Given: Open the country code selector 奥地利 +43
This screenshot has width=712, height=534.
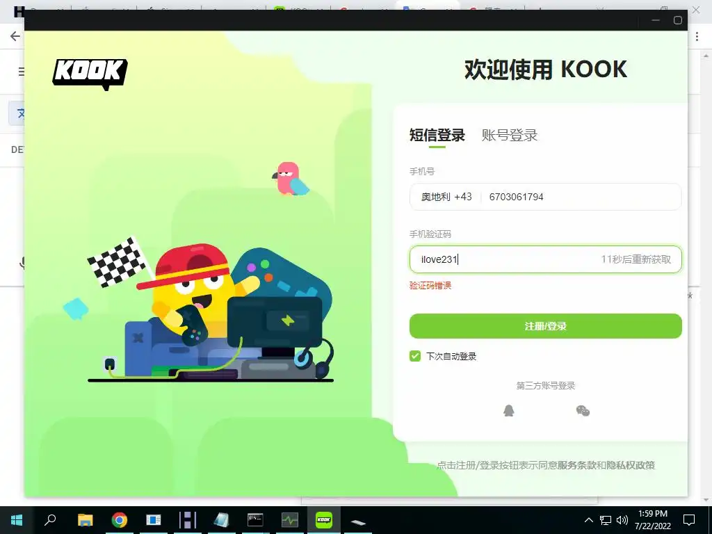Looking at the screenshot, I should 446,197.
